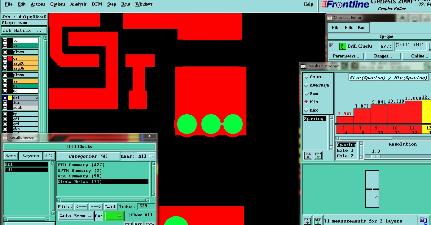431x225 pixels.
Task: Click the Resolution slider handle
Action: [376, 157]
